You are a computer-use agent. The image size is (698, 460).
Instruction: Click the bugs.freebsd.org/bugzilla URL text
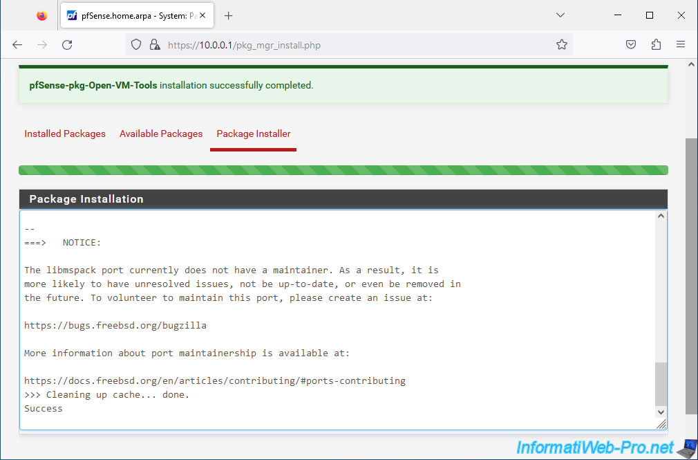[115, 325]
